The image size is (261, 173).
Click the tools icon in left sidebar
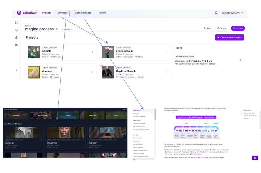tap(16, 23)
